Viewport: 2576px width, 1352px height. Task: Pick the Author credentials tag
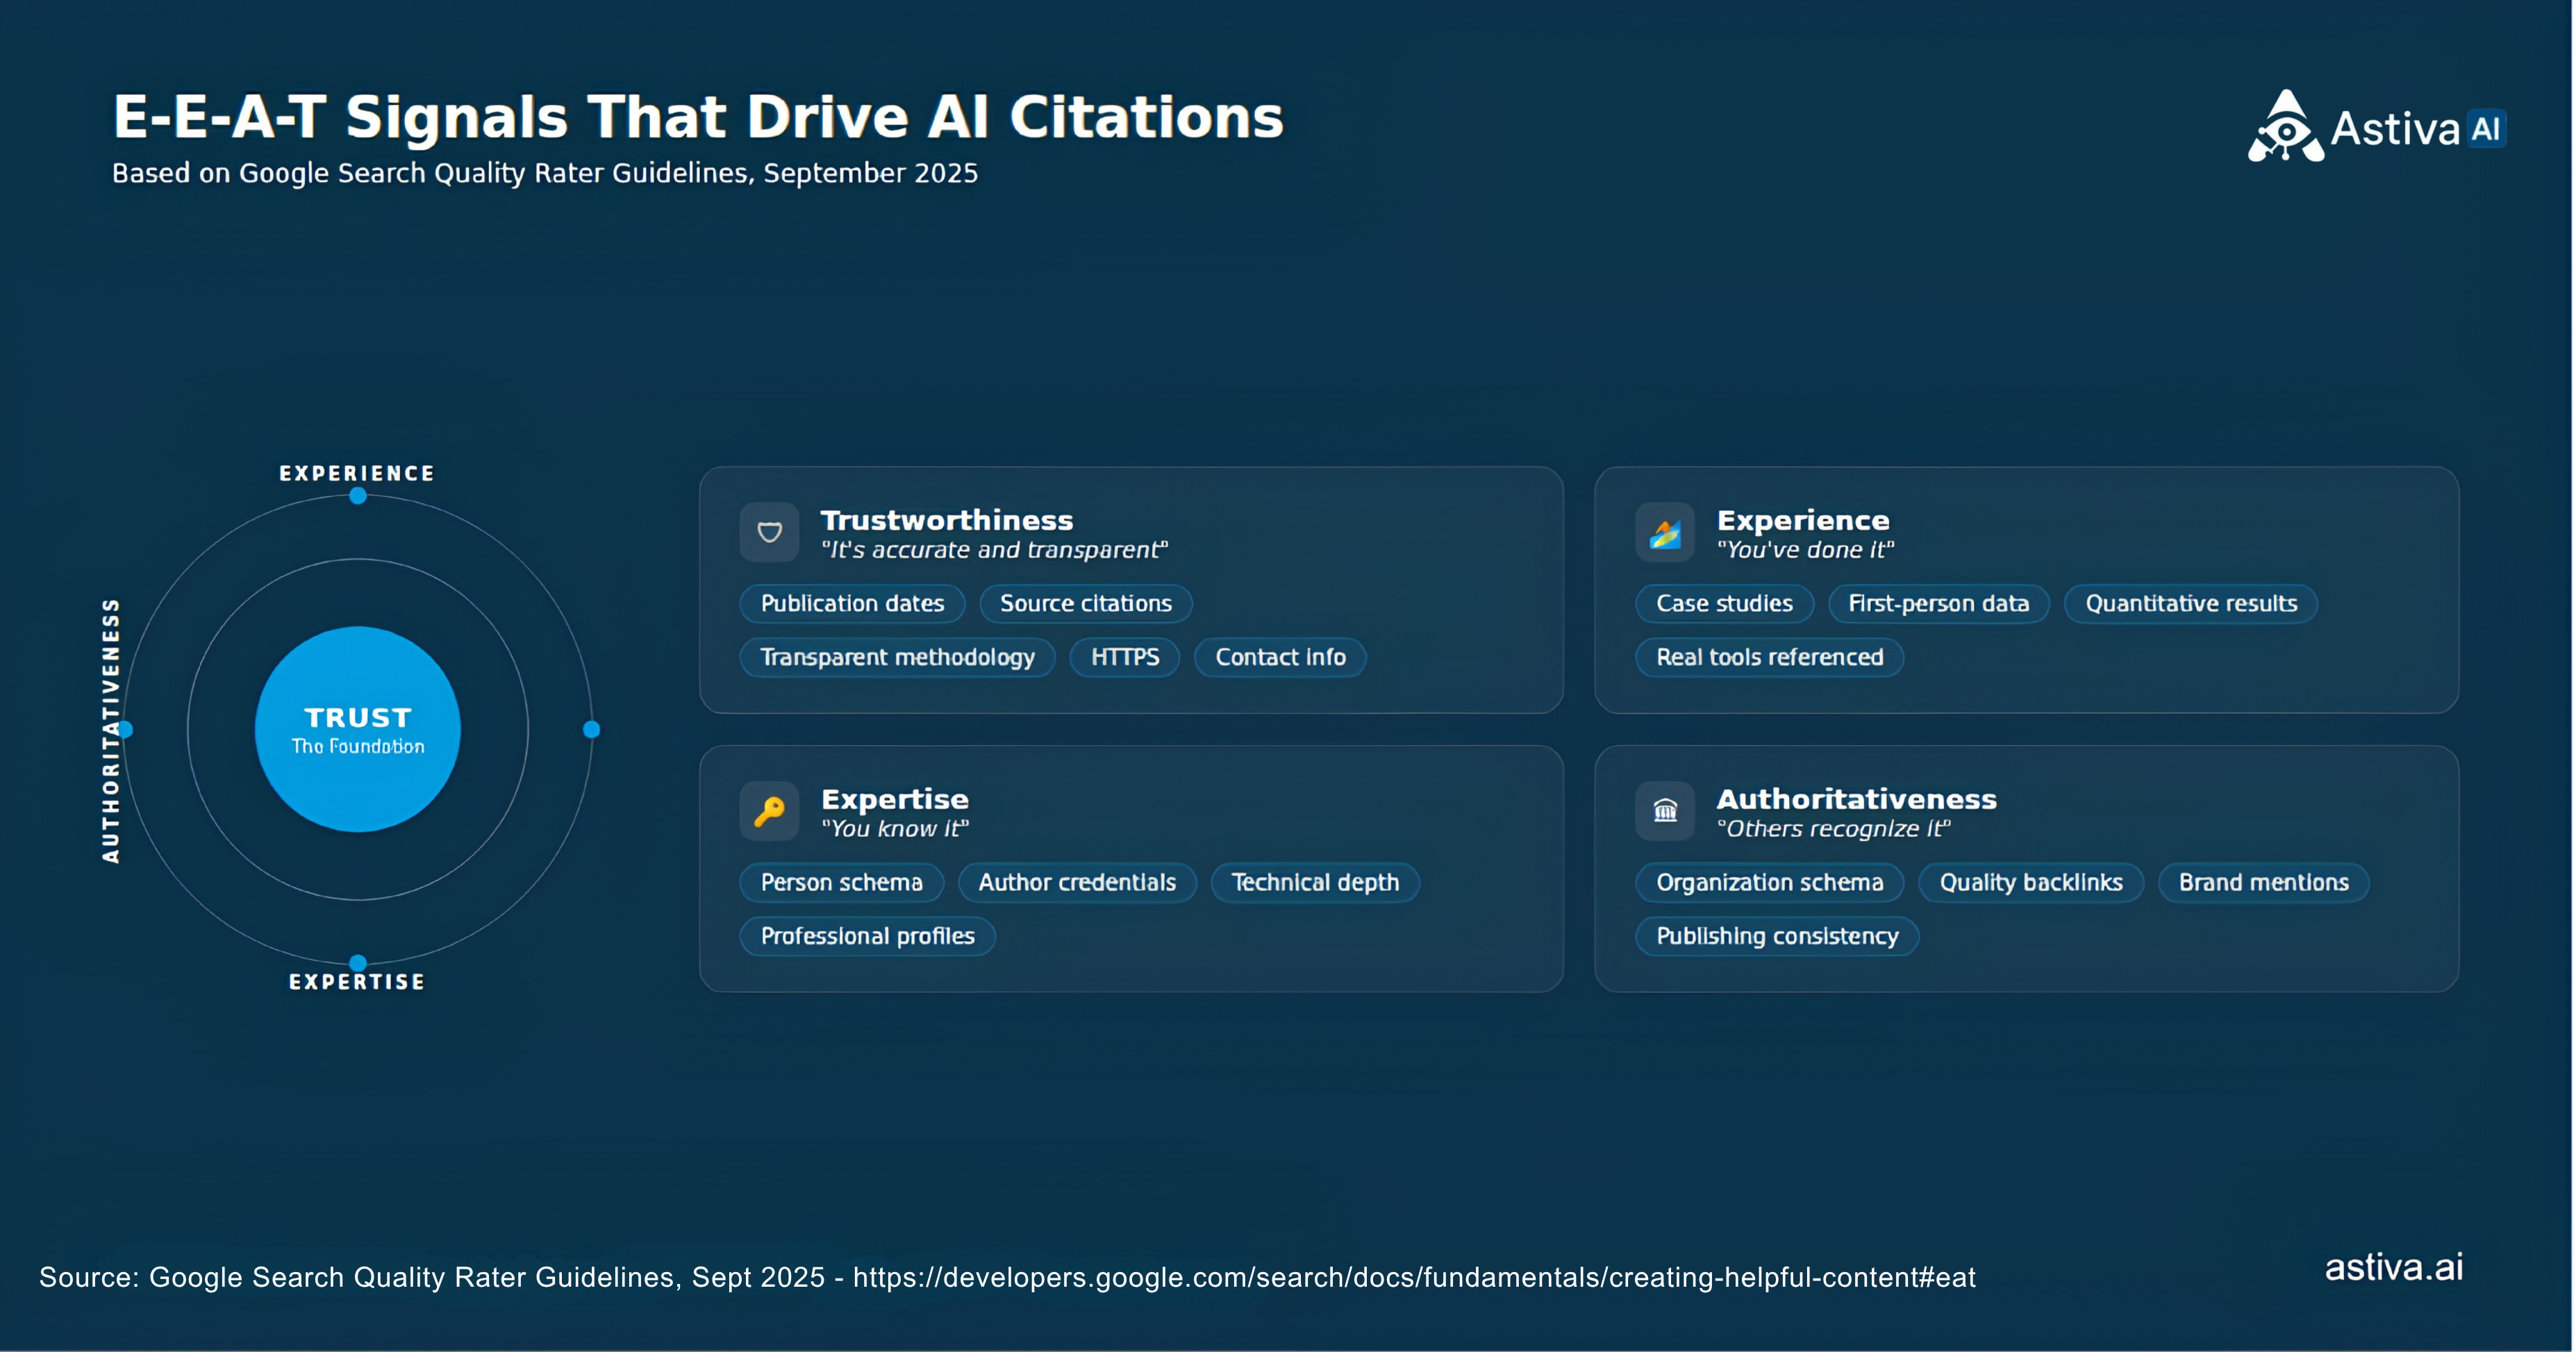1077,883
